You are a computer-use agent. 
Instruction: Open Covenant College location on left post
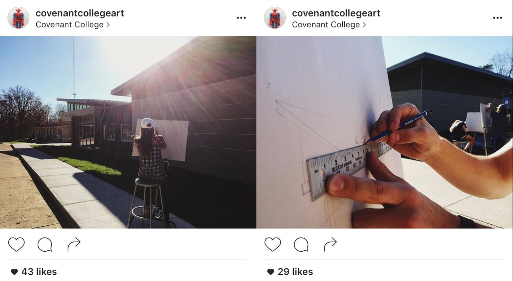69,25
